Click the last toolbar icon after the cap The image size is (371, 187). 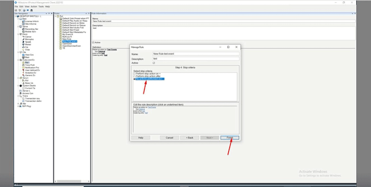32,10
